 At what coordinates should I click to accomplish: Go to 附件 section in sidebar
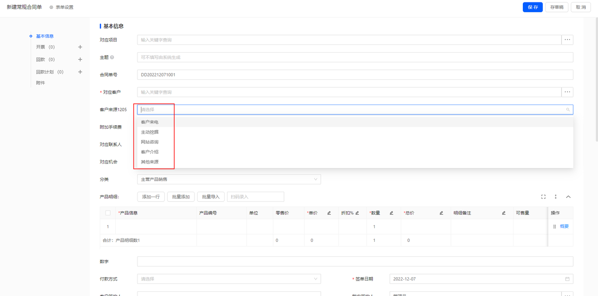tap(41, 83)
